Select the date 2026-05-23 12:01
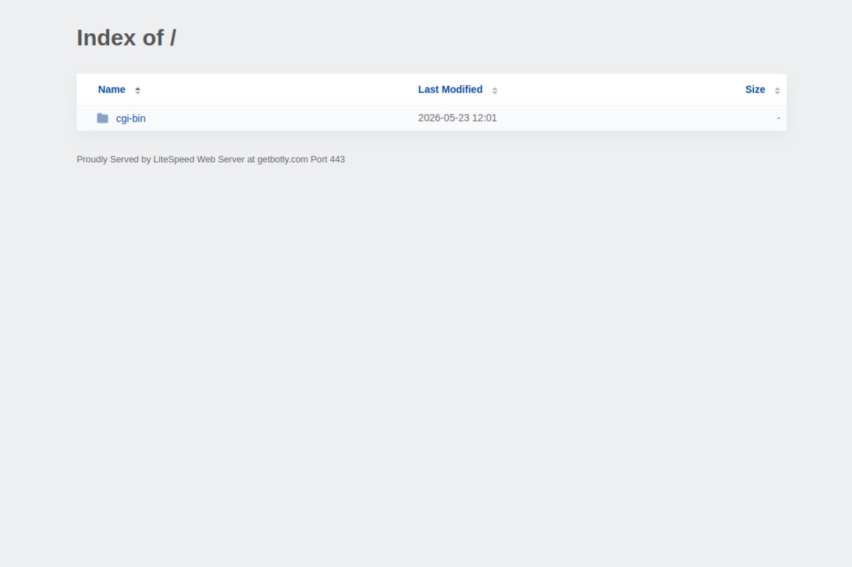Screen dimensions: 852x567 pyautogui.click(x=457, y=118)
